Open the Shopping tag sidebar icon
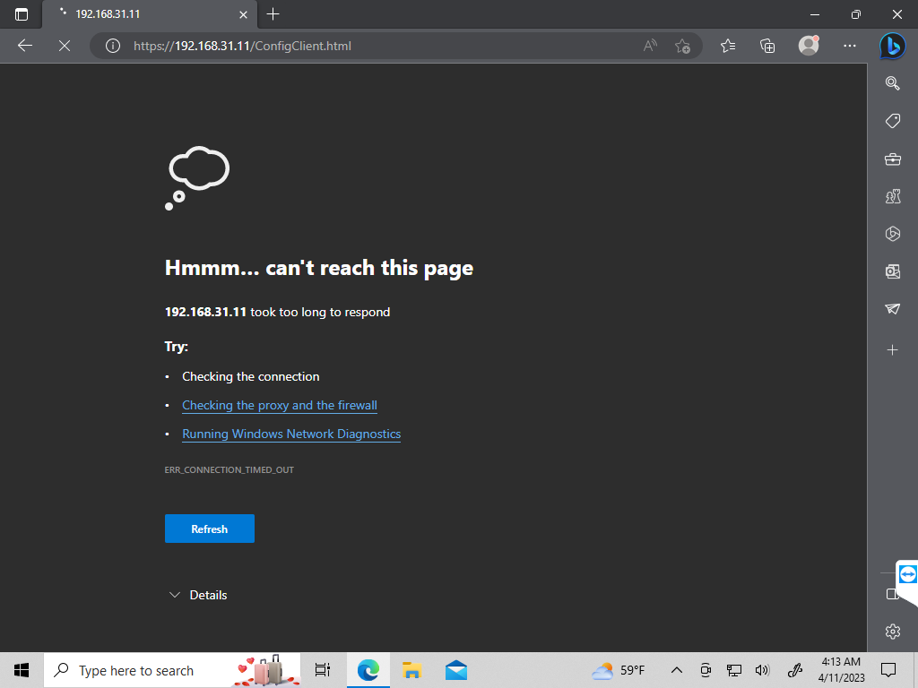 pos(892,121)
